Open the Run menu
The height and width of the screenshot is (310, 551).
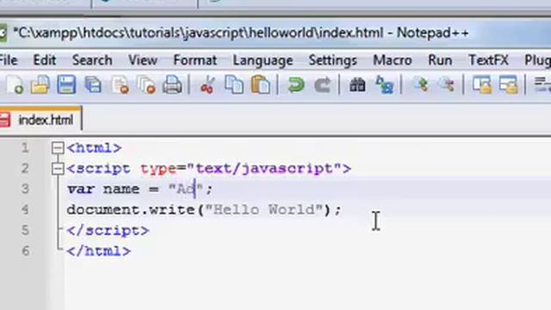440,60
